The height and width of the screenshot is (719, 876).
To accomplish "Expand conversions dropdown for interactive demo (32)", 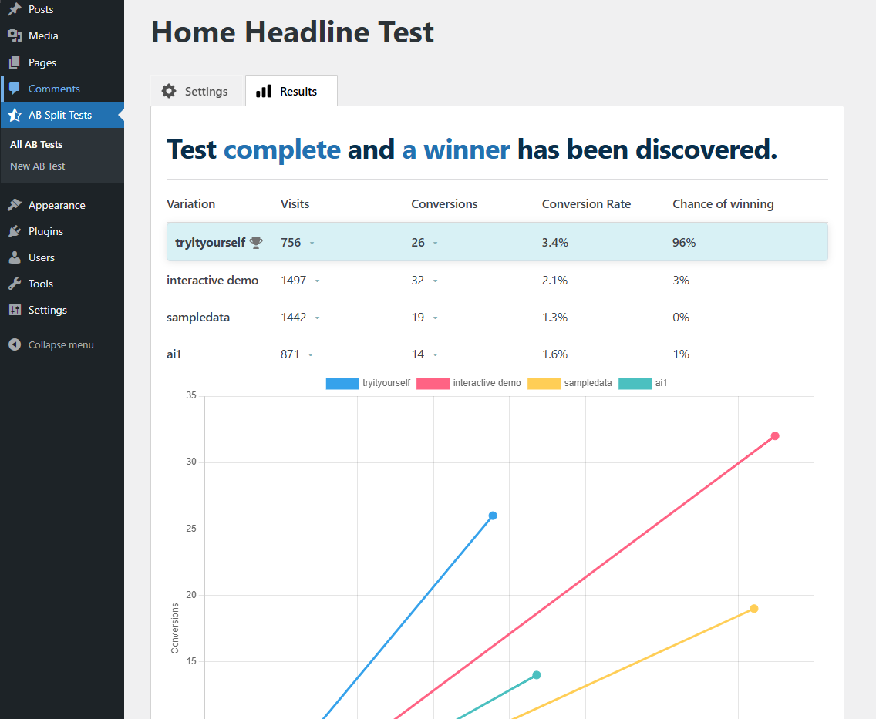I will click(x=435, y=281).
